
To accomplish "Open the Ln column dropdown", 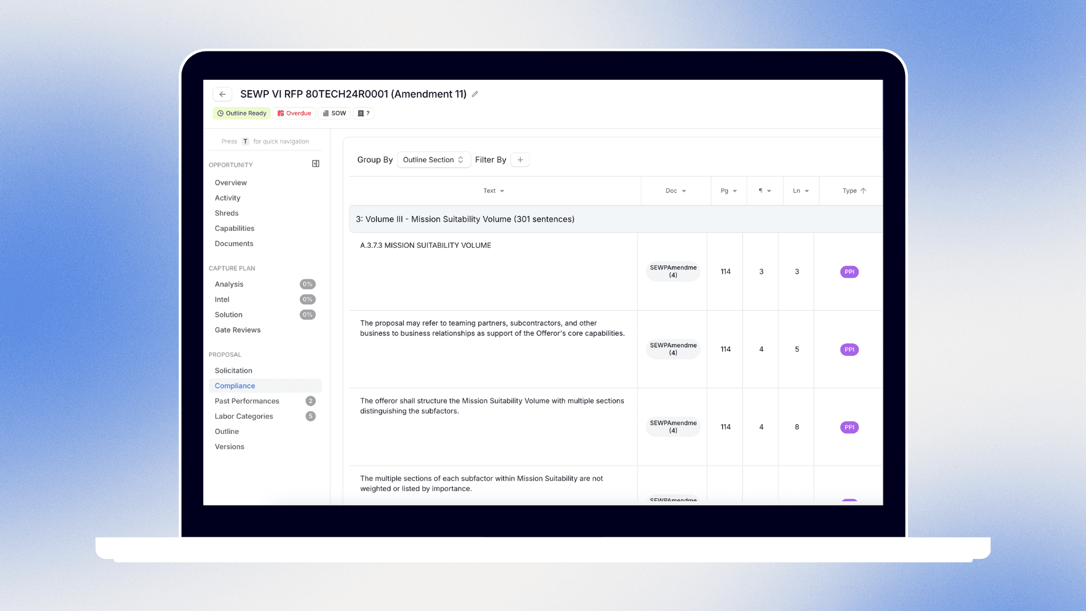I will click(x=807, y=191).
